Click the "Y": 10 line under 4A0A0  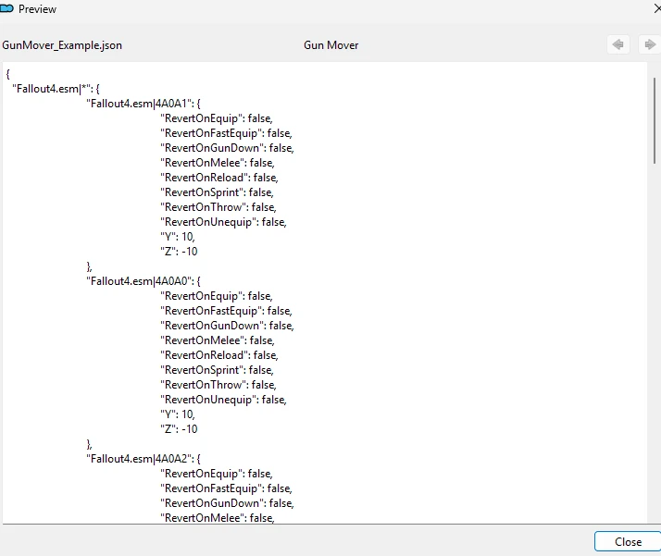click(x=178, y=414)
